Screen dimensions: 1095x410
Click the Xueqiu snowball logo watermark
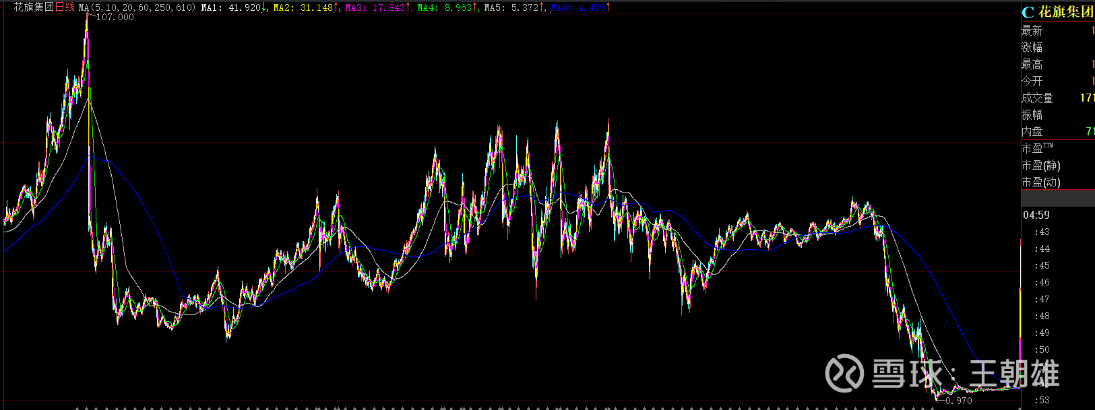(844, 372)
